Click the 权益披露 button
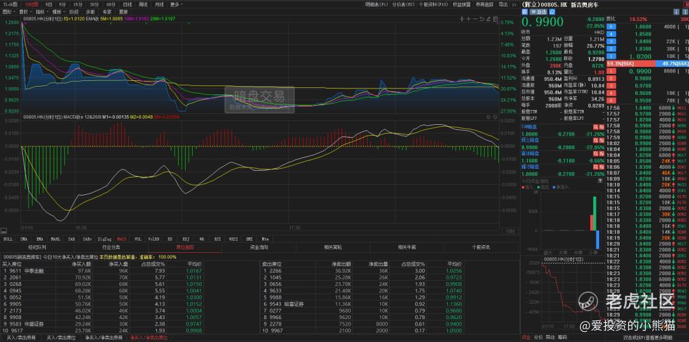This screenshot has width=689, height=342. (x=461, y=4)
